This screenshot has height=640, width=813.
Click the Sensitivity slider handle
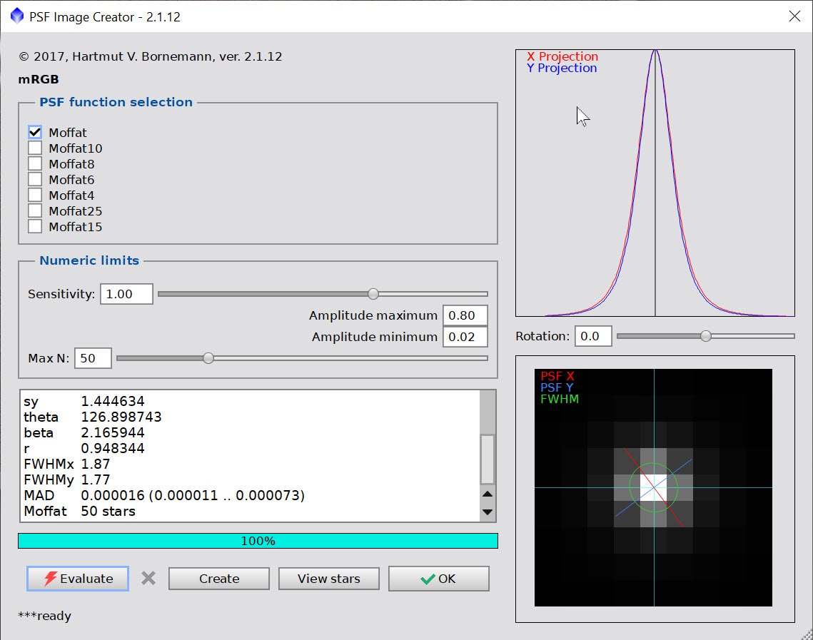pyautogui.click(x=373, y=294)
